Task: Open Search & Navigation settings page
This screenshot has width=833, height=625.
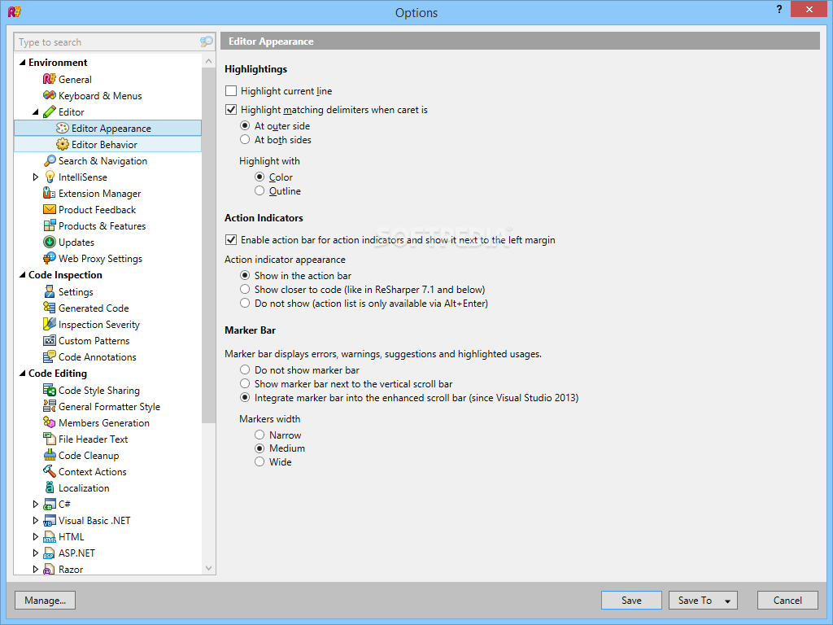Action: (x=102, y=161)
